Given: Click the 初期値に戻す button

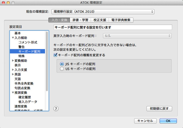Looking at the screenshot, I should pos(159,109).
